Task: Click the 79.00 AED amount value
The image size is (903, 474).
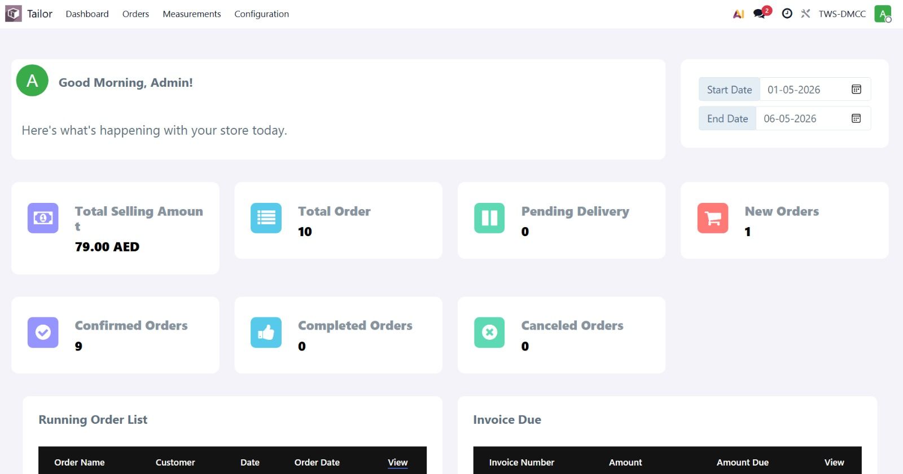Action: [x=107, y=247]
